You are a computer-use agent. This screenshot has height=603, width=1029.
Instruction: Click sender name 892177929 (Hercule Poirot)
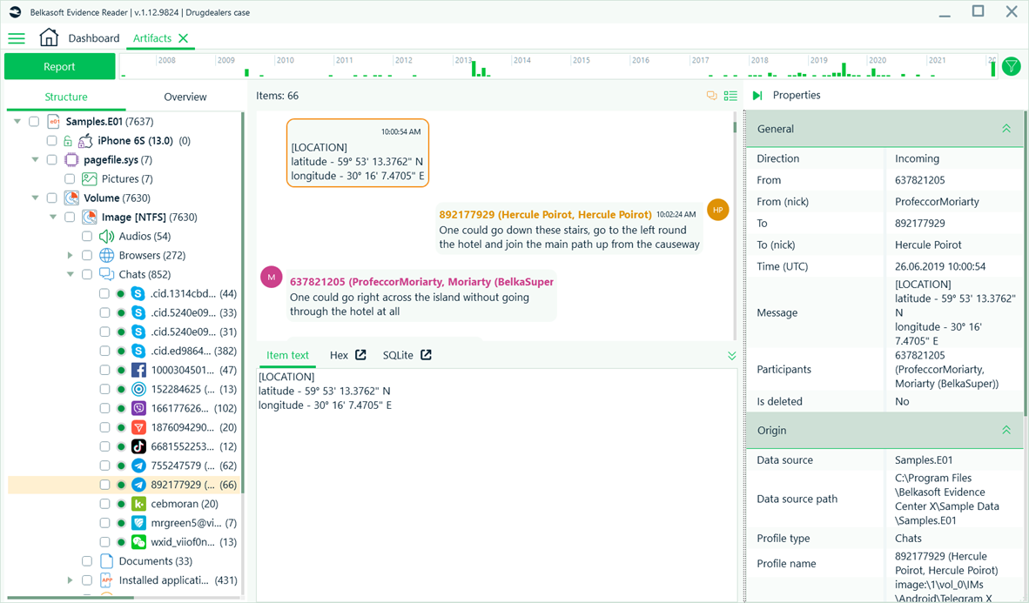(545, 215)
